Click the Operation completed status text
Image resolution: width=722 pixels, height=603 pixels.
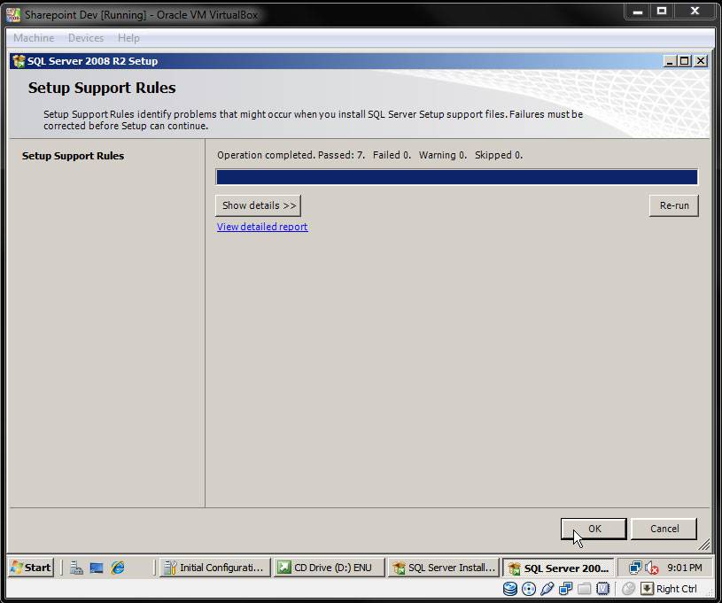tap(369, 155)
